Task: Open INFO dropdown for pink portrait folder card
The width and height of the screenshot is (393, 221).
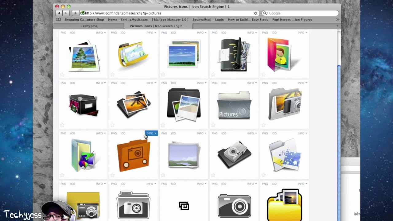Action: [x=302, y=33]
